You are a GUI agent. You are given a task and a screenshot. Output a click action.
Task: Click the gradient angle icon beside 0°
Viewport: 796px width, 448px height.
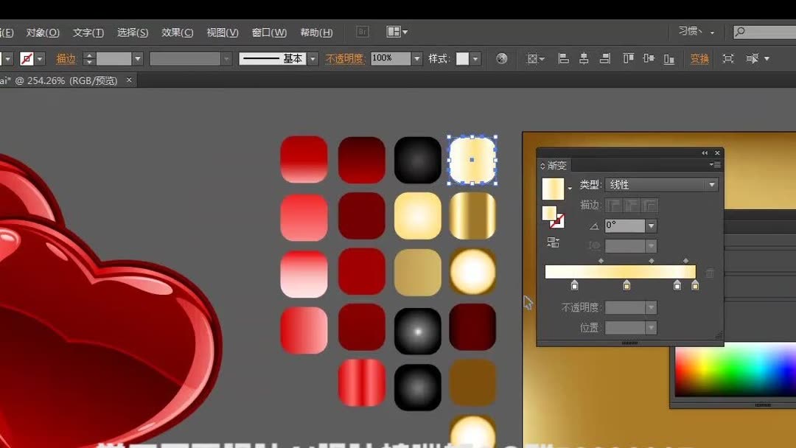pyautogui.click(x=594, y=226)
